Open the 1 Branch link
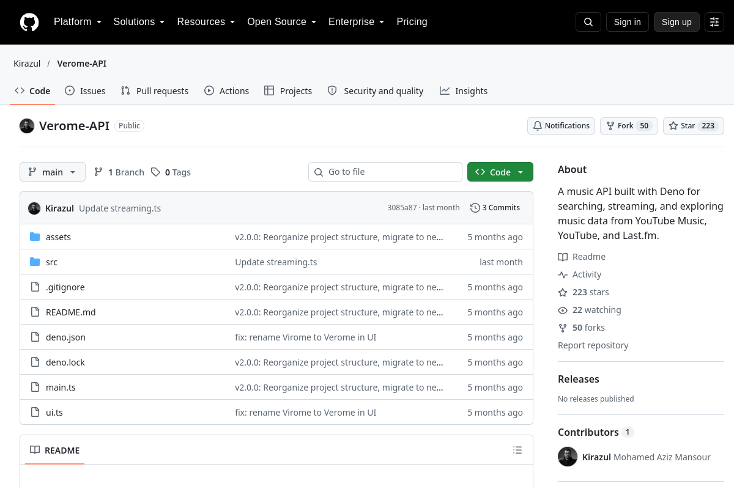 tap(119, 172)
